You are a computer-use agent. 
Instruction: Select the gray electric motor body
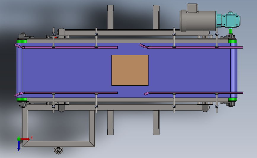(198, 21)
